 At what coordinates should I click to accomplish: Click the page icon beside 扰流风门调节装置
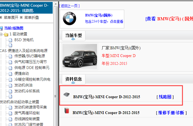11,125
